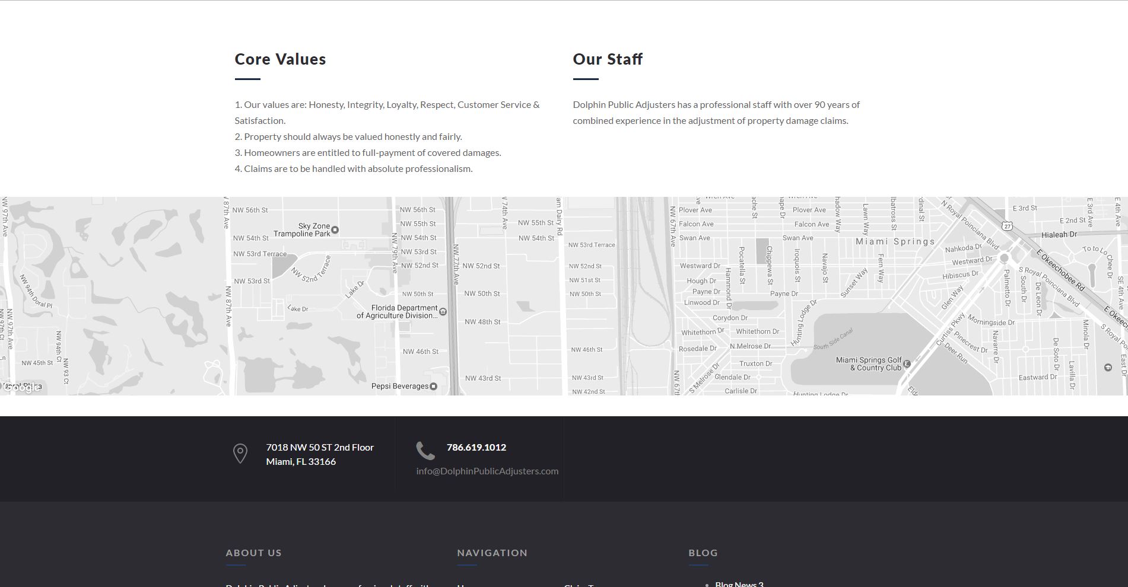Click the US Route 27 shield icon
Screen dimensions: 1128x587
pyautogui.click(x=1006, y=226)
